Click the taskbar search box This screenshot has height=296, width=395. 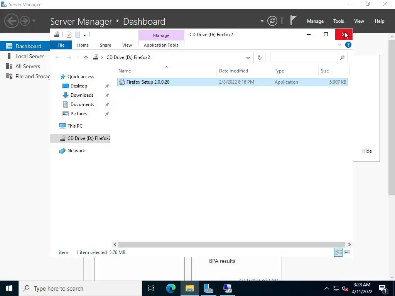(80, 288)
